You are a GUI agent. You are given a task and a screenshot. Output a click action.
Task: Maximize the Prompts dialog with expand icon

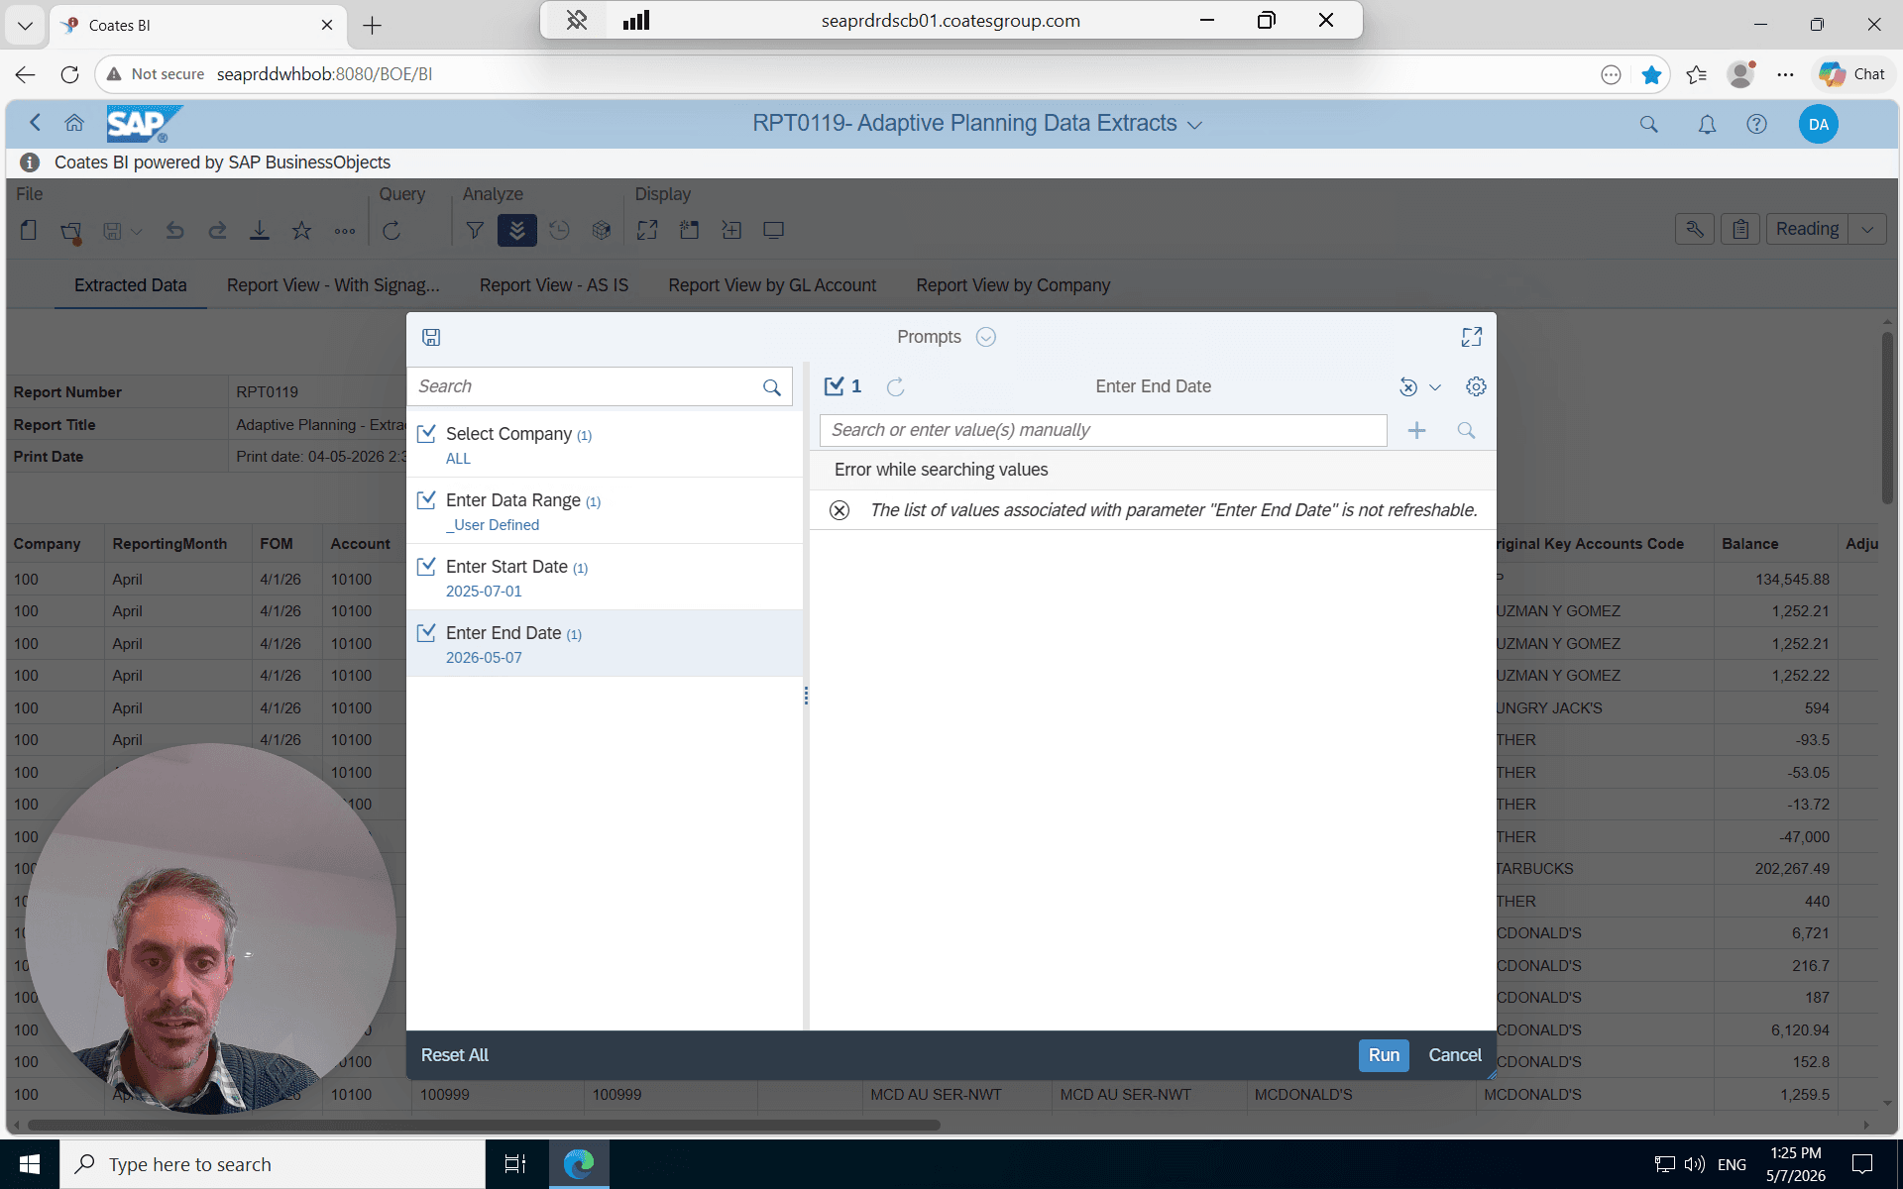tap(1472, 337)
